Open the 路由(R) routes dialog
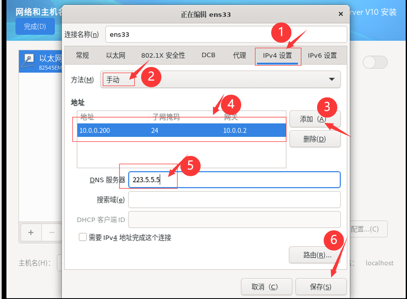The image size is (407, 299). click(x=315, y=255)
